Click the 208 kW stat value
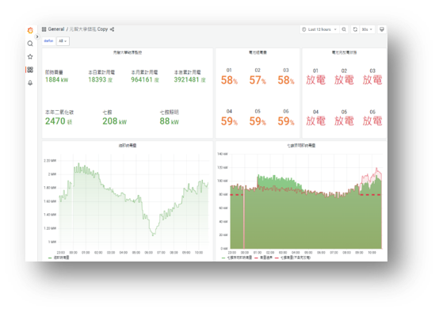 [115, 121]
